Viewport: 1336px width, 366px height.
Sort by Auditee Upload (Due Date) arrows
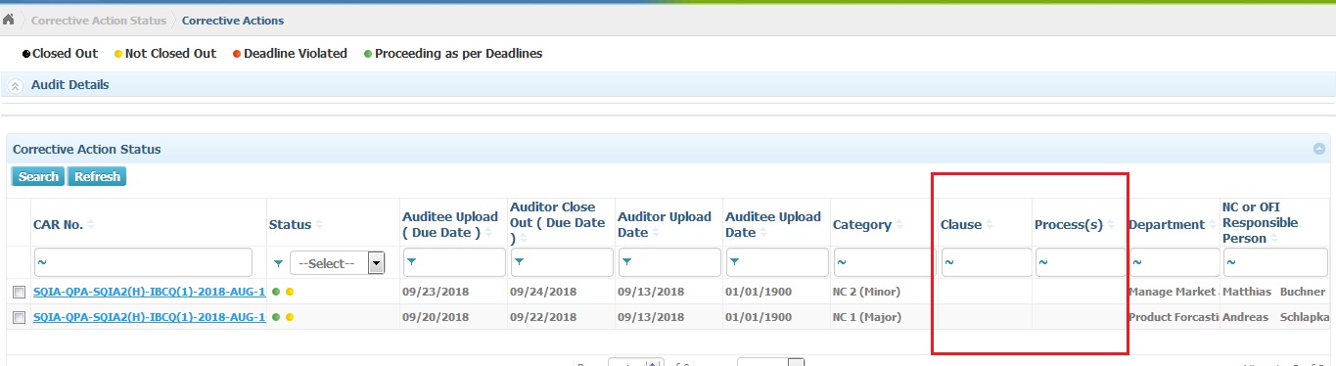[488, 233]
